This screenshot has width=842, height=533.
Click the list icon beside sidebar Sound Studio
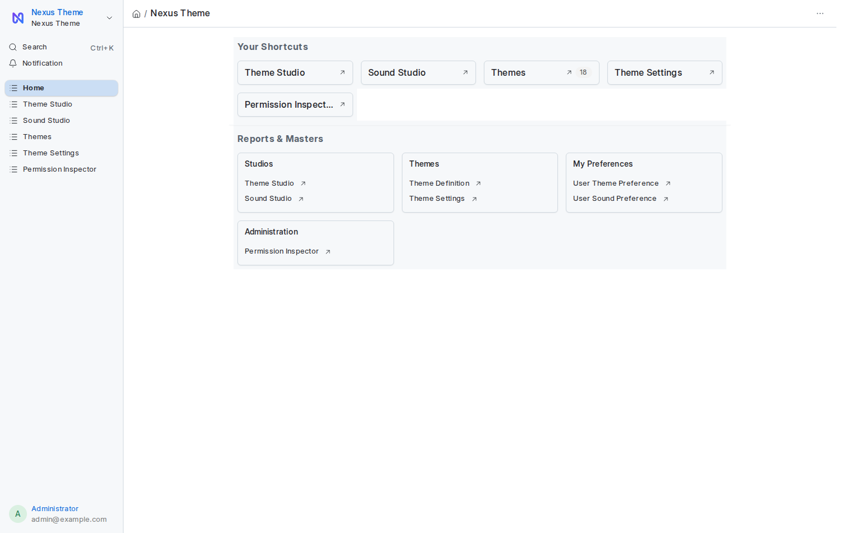(14, 121)
